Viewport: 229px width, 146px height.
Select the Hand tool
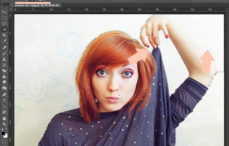tap(4, 118)
